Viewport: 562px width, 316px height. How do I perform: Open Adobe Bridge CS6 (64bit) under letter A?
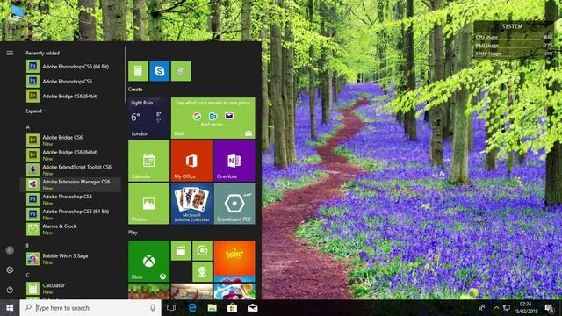70,155
